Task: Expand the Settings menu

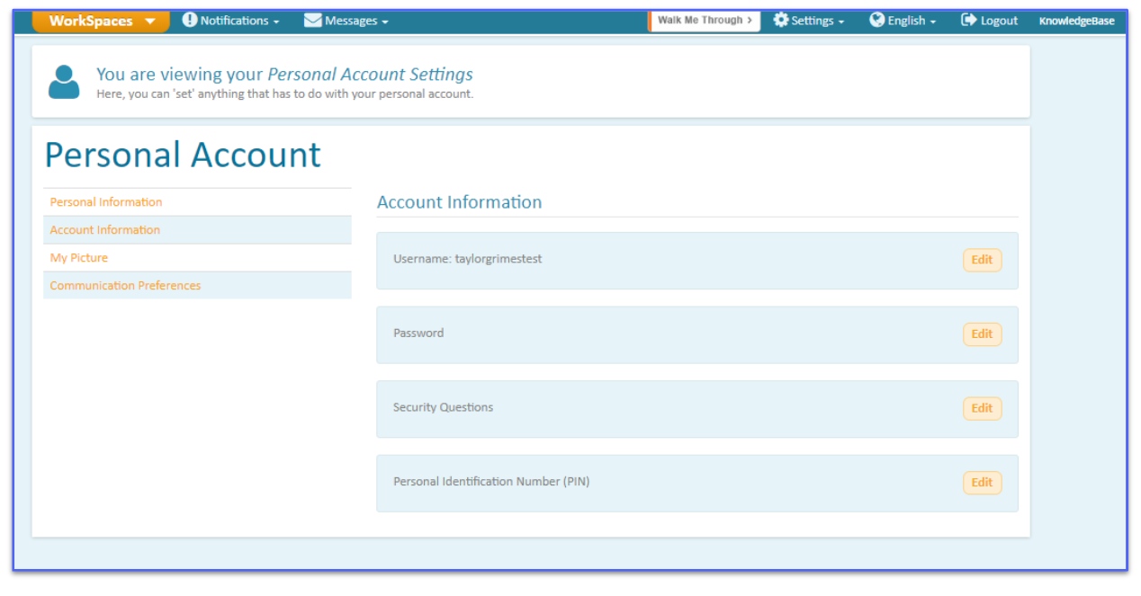Action: pos(809,21)
